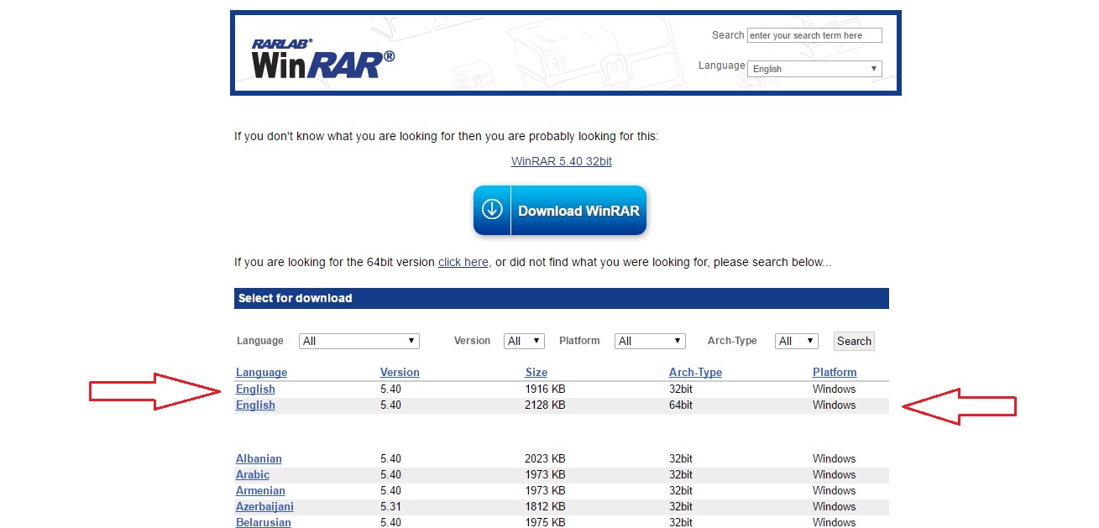Click the Windows cell in the Albanian row
The height and width of the screenshot is (528, 1099).
point(834,458)
